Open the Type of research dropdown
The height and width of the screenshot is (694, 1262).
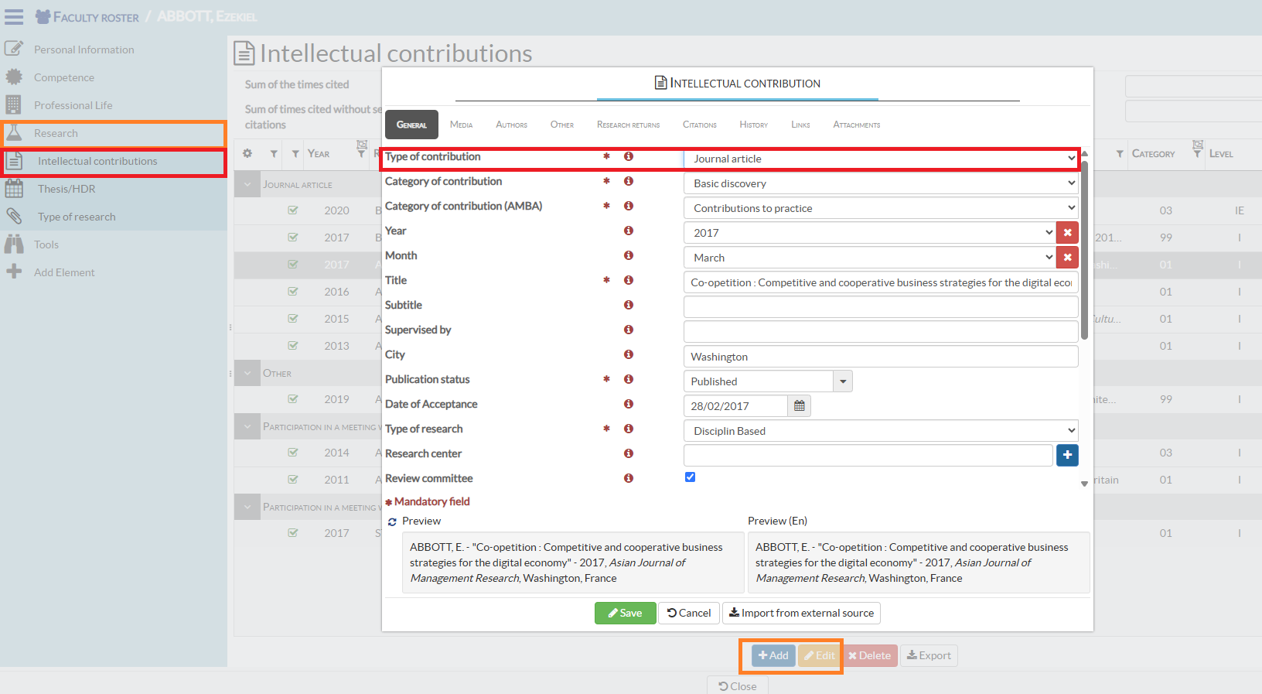coord(881,431)
